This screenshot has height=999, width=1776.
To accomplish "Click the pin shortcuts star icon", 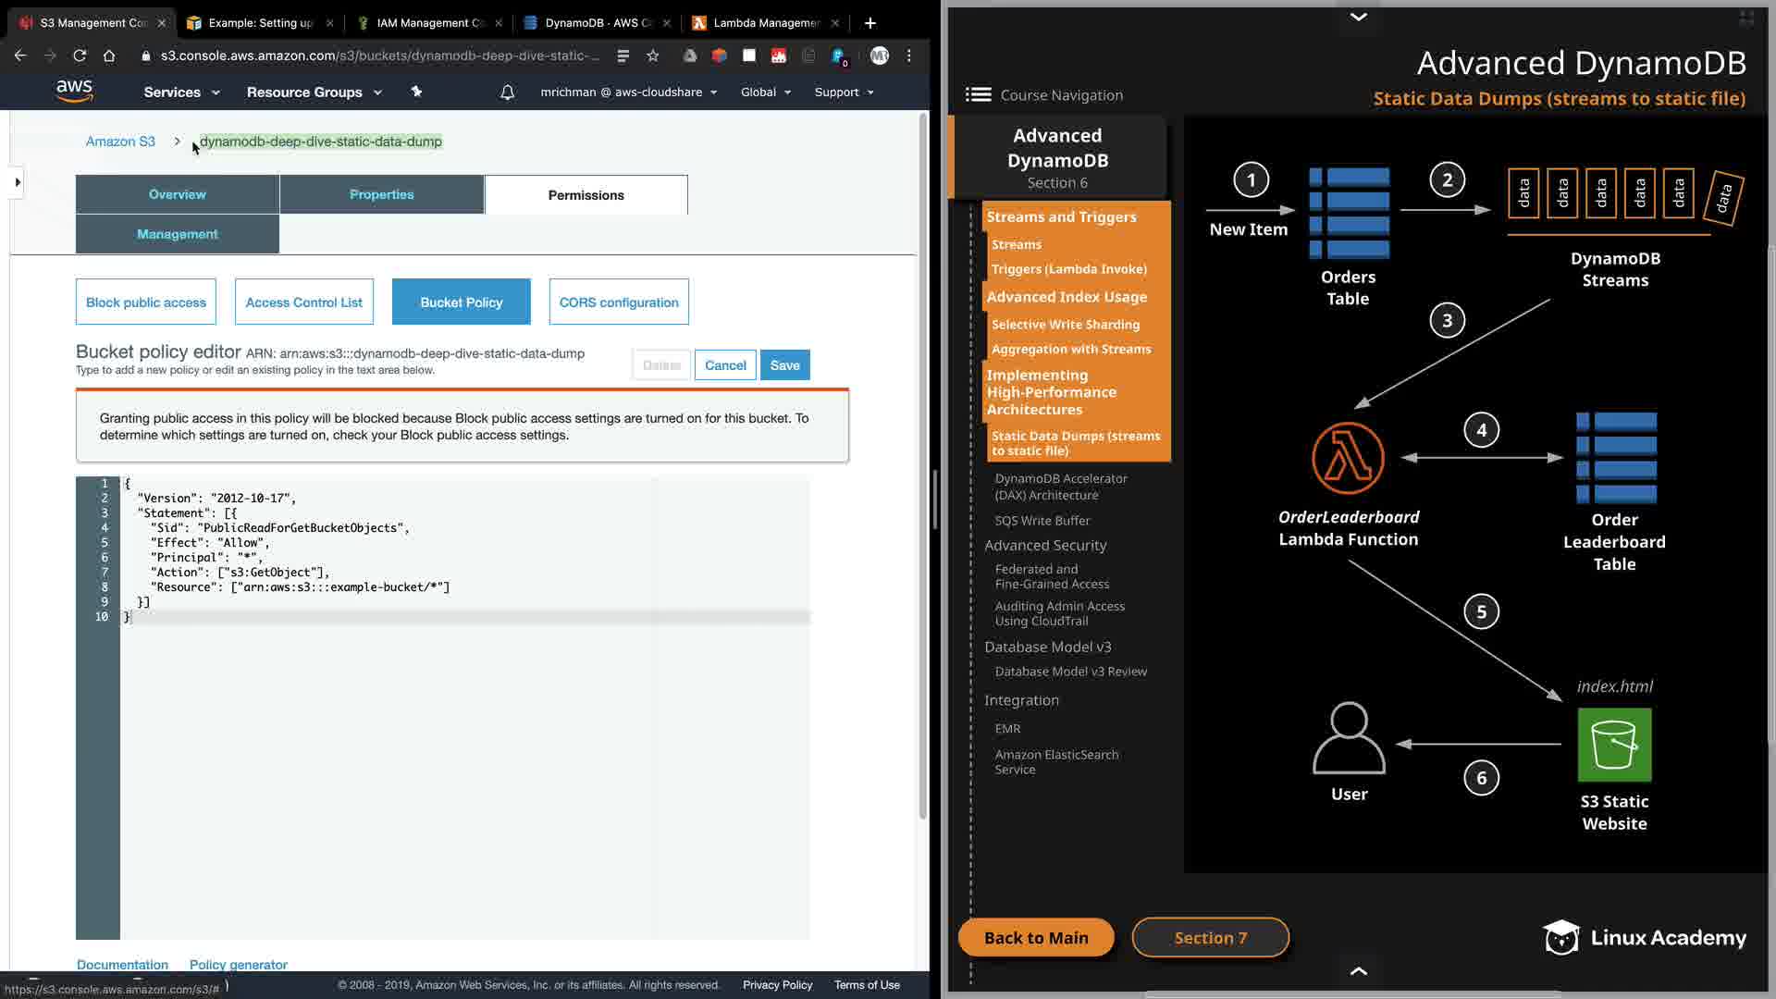I will pyautogui.click(x=416, y=92).
